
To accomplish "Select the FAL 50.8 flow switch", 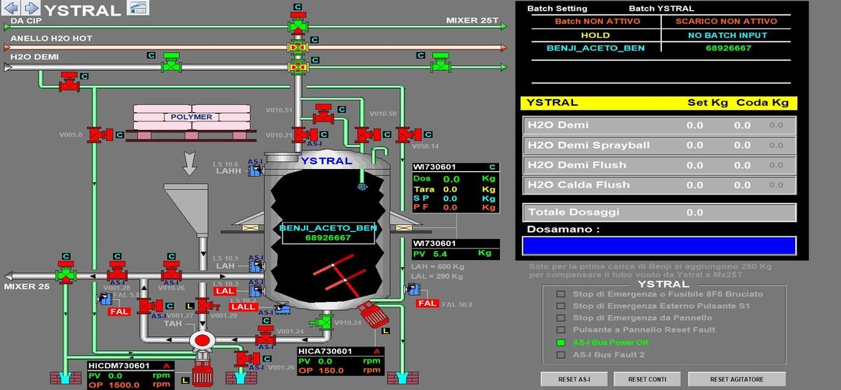I will click(x=413, y=290).
